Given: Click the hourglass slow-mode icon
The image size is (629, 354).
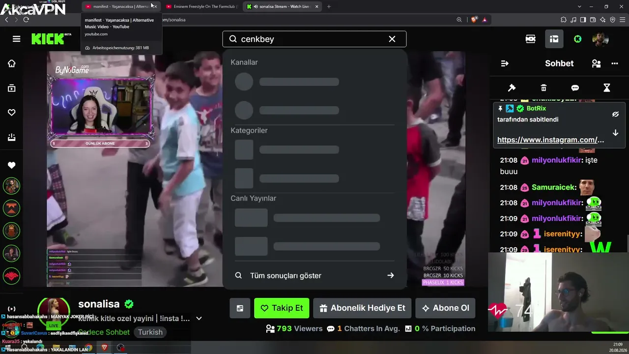Looking at the screenshot, I should tap(607, 88).
